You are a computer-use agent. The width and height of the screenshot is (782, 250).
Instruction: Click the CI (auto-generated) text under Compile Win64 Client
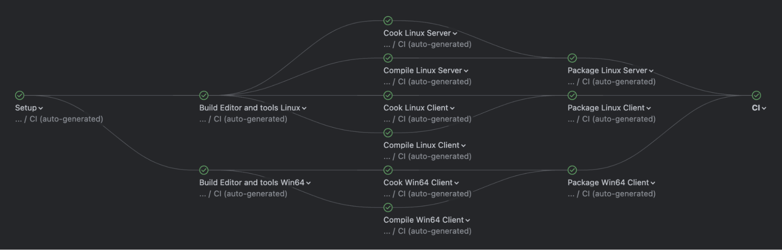435,232
